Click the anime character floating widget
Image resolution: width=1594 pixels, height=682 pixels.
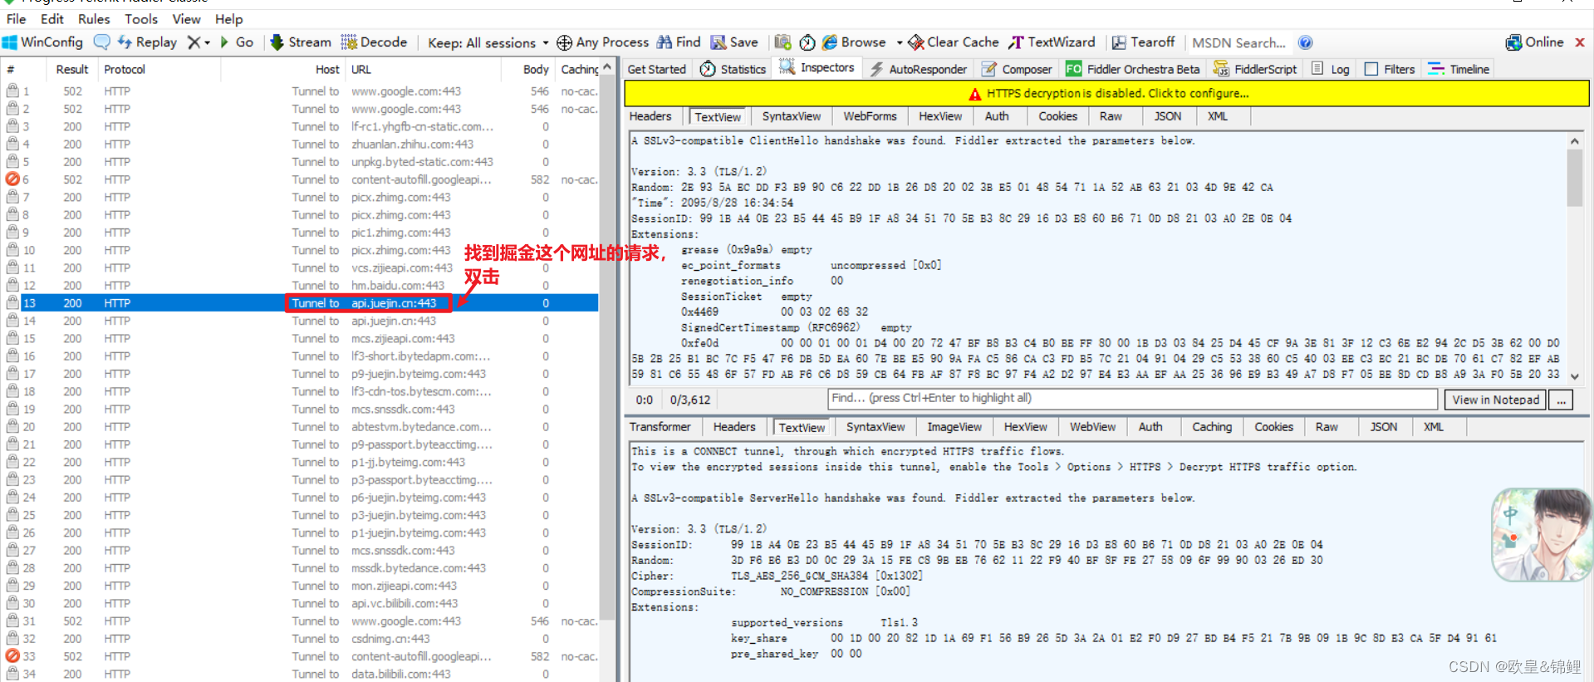(x=1542, y=535)
